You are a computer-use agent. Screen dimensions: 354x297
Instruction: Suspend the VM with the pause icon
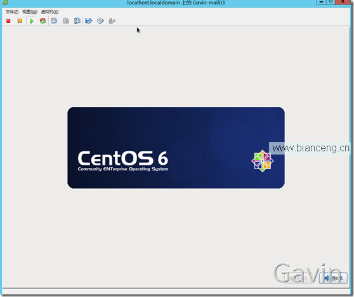click(20, 21)
